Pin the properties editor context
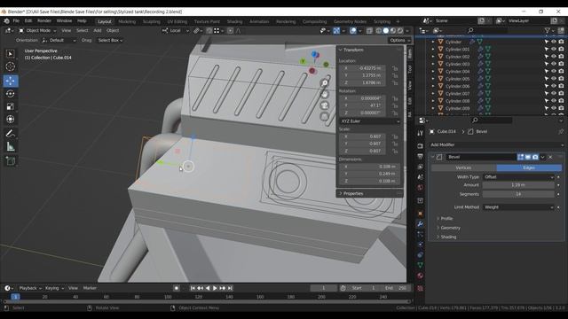 point(561,132)
